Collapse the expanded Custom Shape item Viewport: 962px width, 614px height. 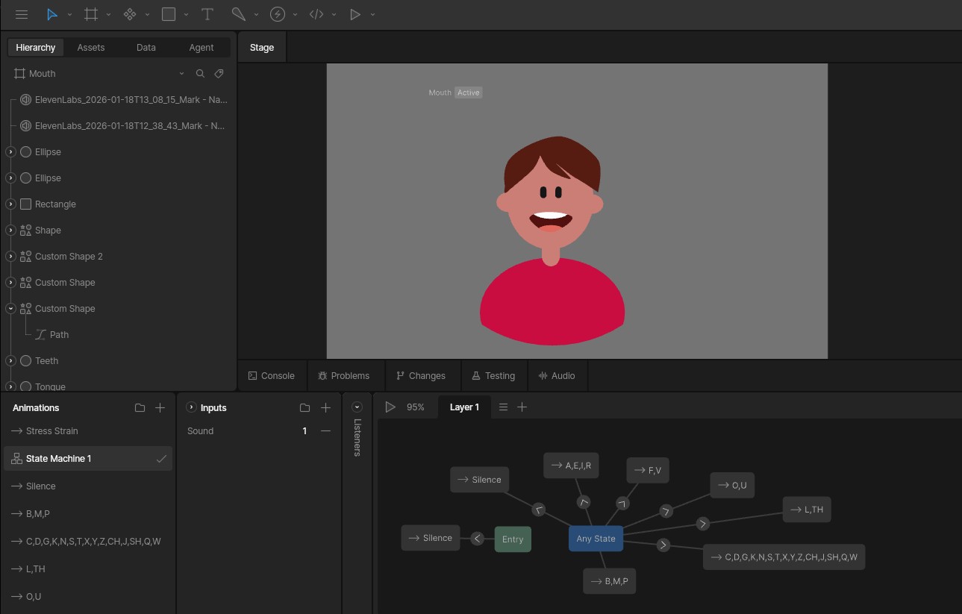click(10, 309)
